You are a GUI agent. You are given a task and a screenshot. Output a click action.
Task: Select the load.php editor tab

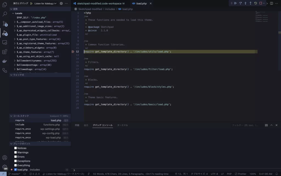coord(141,3)
